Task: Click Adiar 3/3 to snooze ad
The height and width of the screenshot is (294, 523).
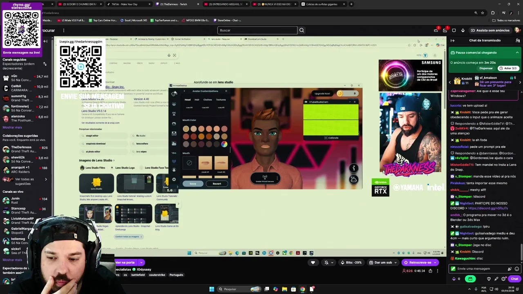Action: tap(509, 68)
